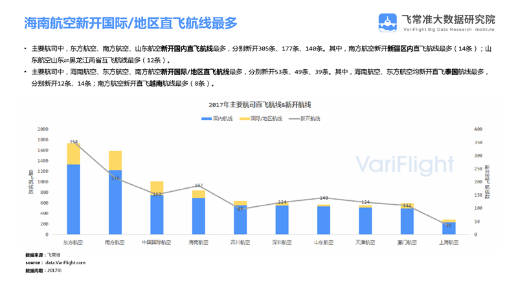
Task: Click the 上海航空 axis label
Action: pyautogui.click(x=449, y=242)
